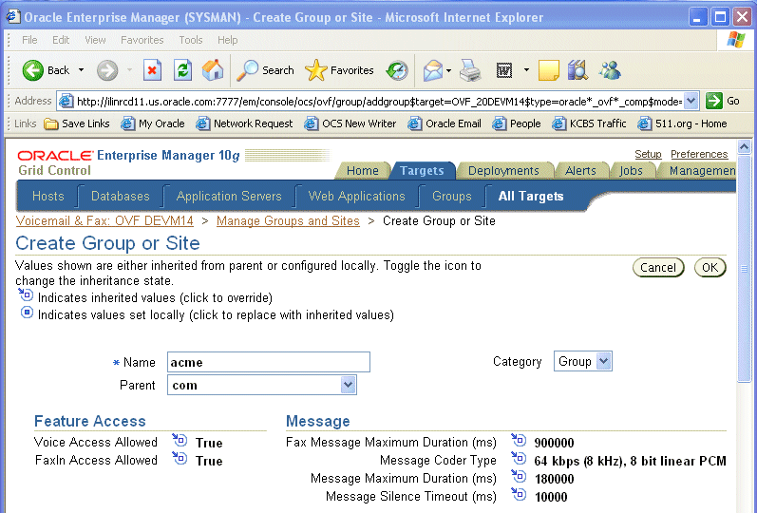
Task: Click the Cancel button
Action: (658, 268)
